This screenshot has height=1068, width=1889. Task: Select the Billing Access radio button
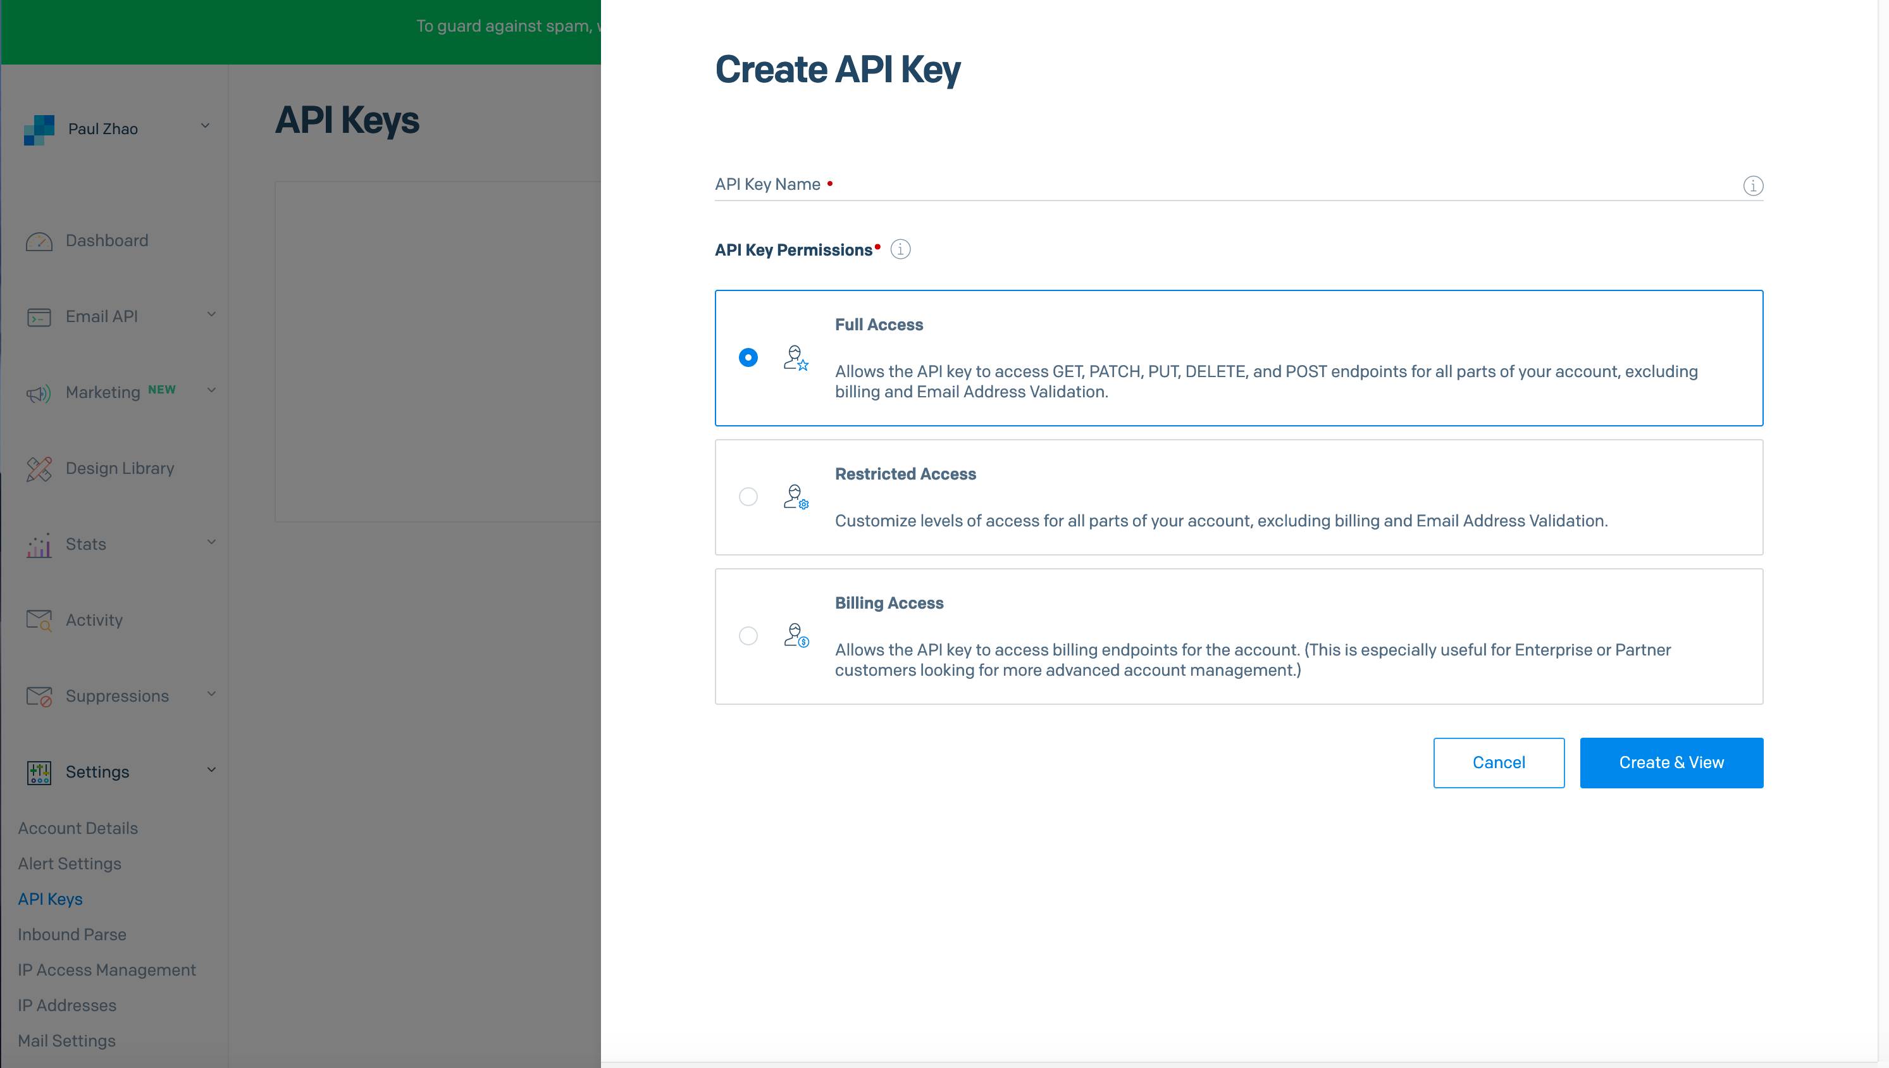[x=748, y=635]
